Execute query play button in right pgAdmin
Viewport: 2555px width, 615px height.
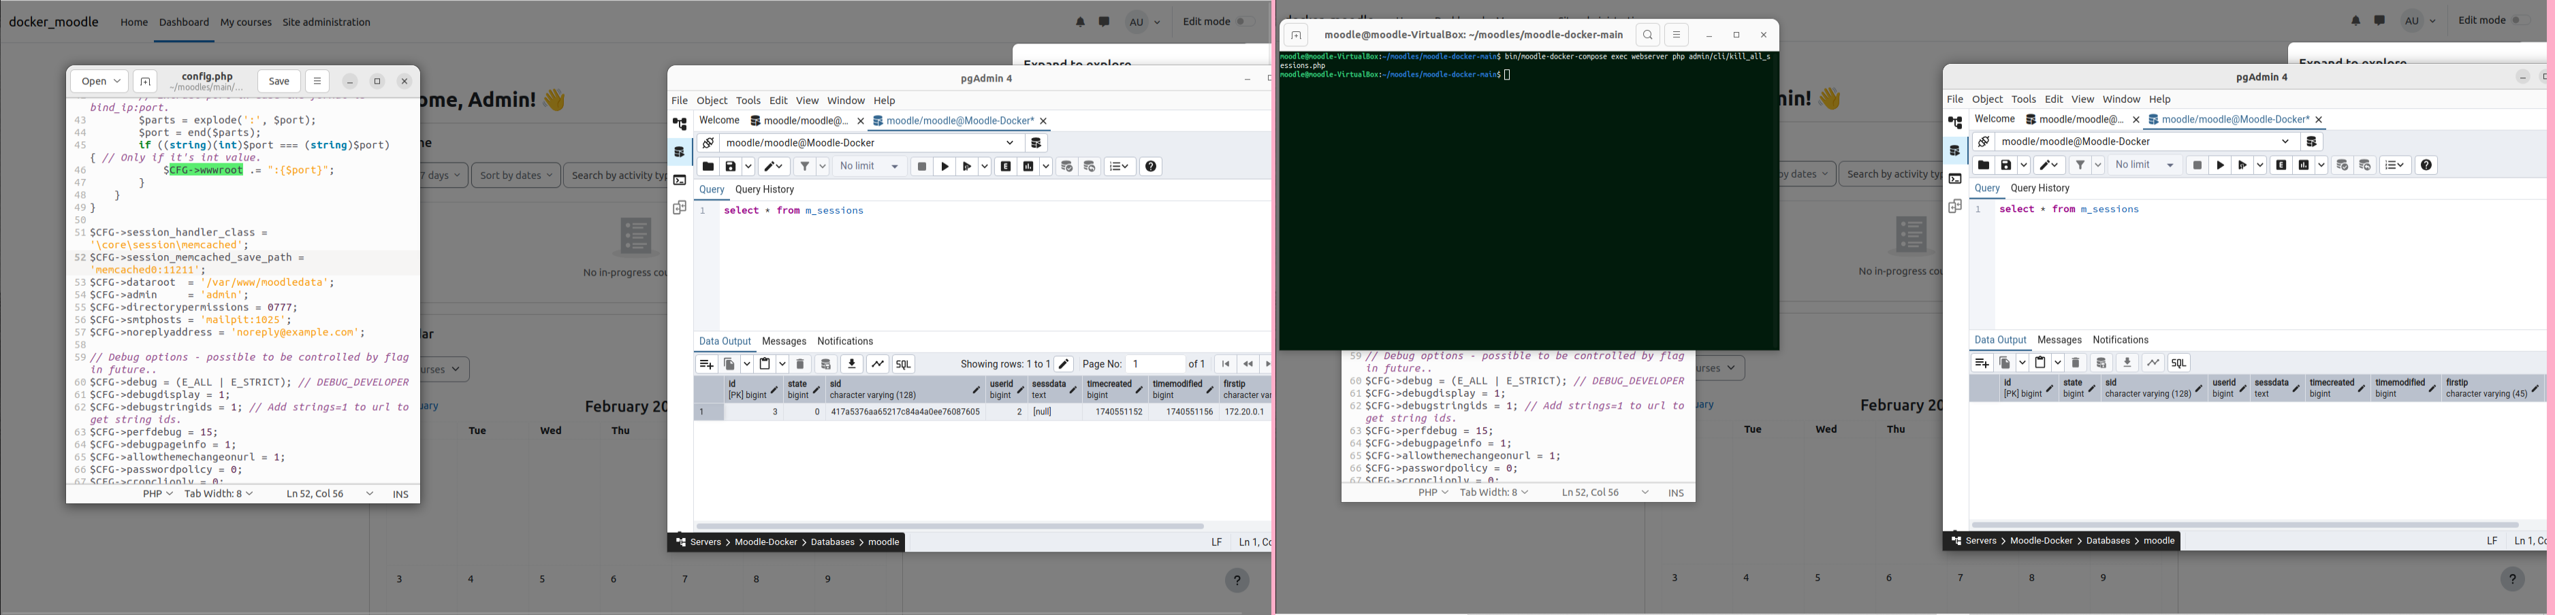(x=2221, y=165)
